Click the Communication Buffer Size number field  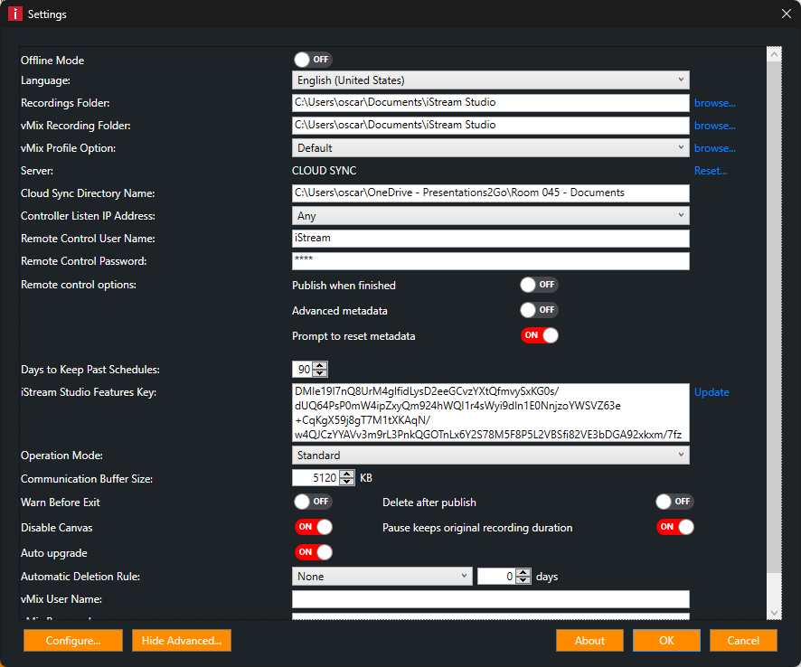coord(316,478)
